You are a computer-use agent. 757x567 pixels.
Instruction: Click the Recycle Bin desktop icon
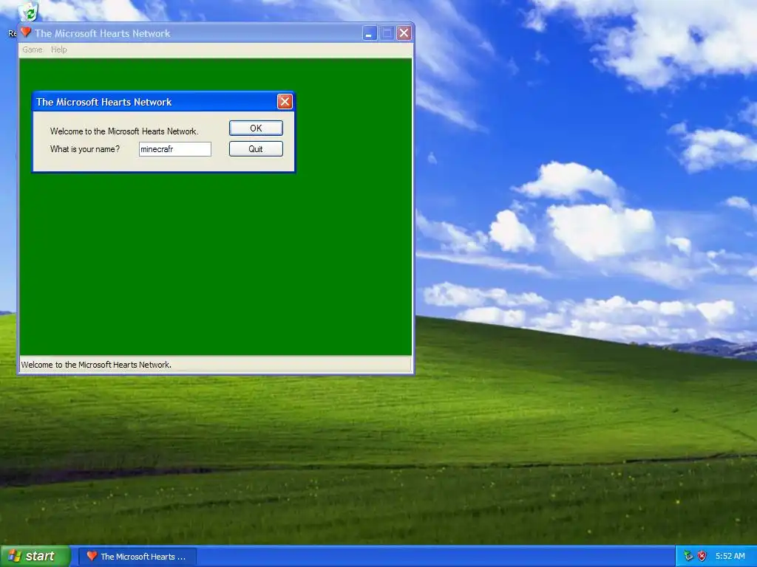pos(28,12)
